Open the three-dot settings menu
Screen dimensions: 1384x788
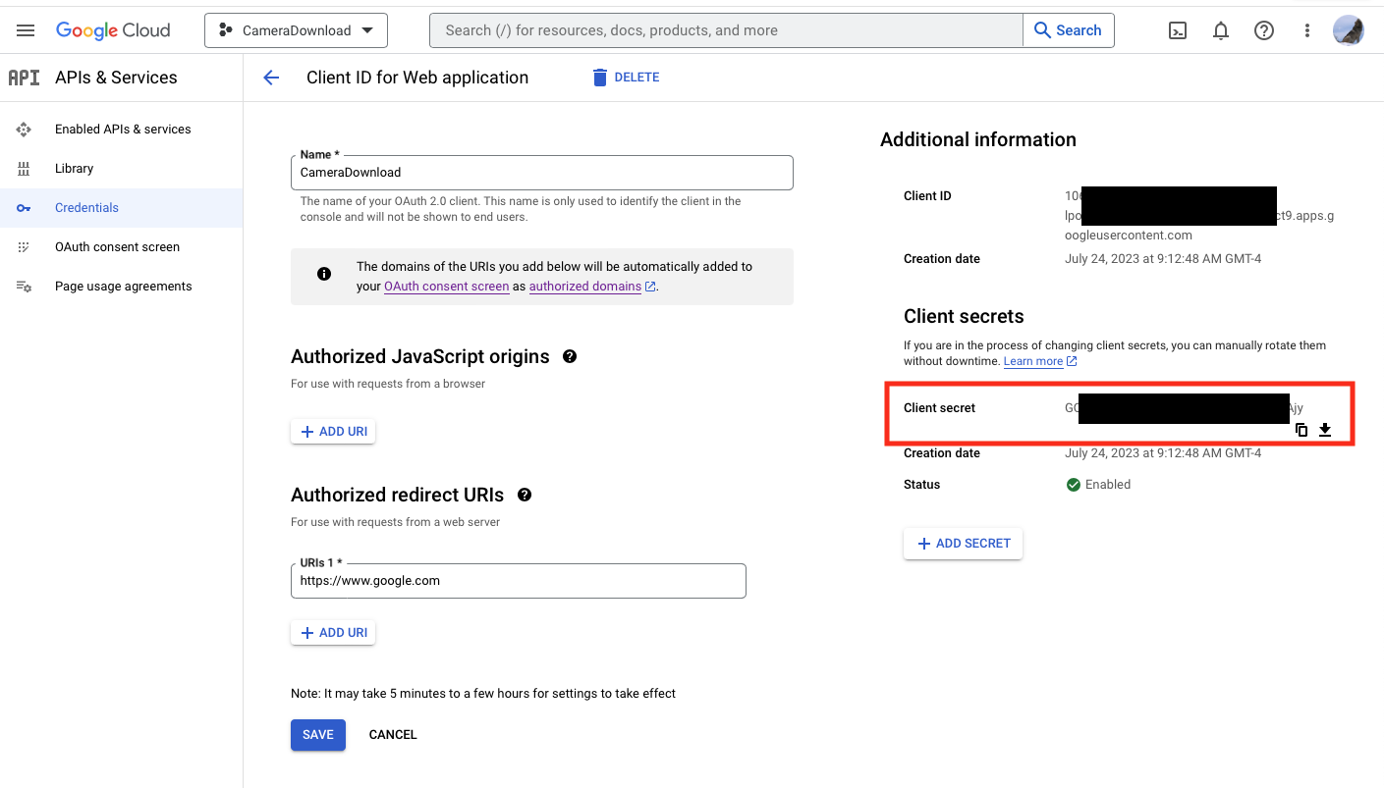tap(1307, 30)
